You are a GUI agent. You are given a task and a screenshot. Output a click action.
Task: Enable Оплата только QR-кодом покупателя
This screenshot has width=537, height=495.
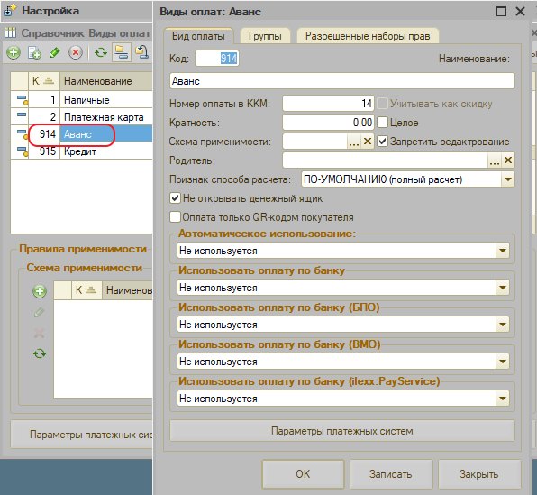point(175,216)
